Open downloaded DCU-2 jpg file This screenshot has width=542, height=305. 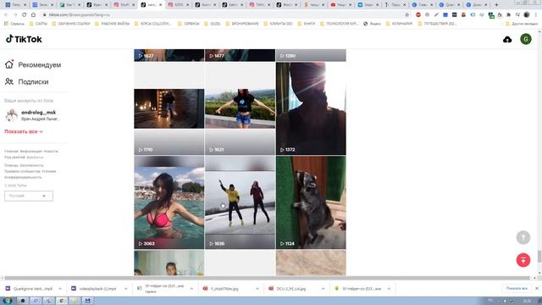tap(288, 288)
